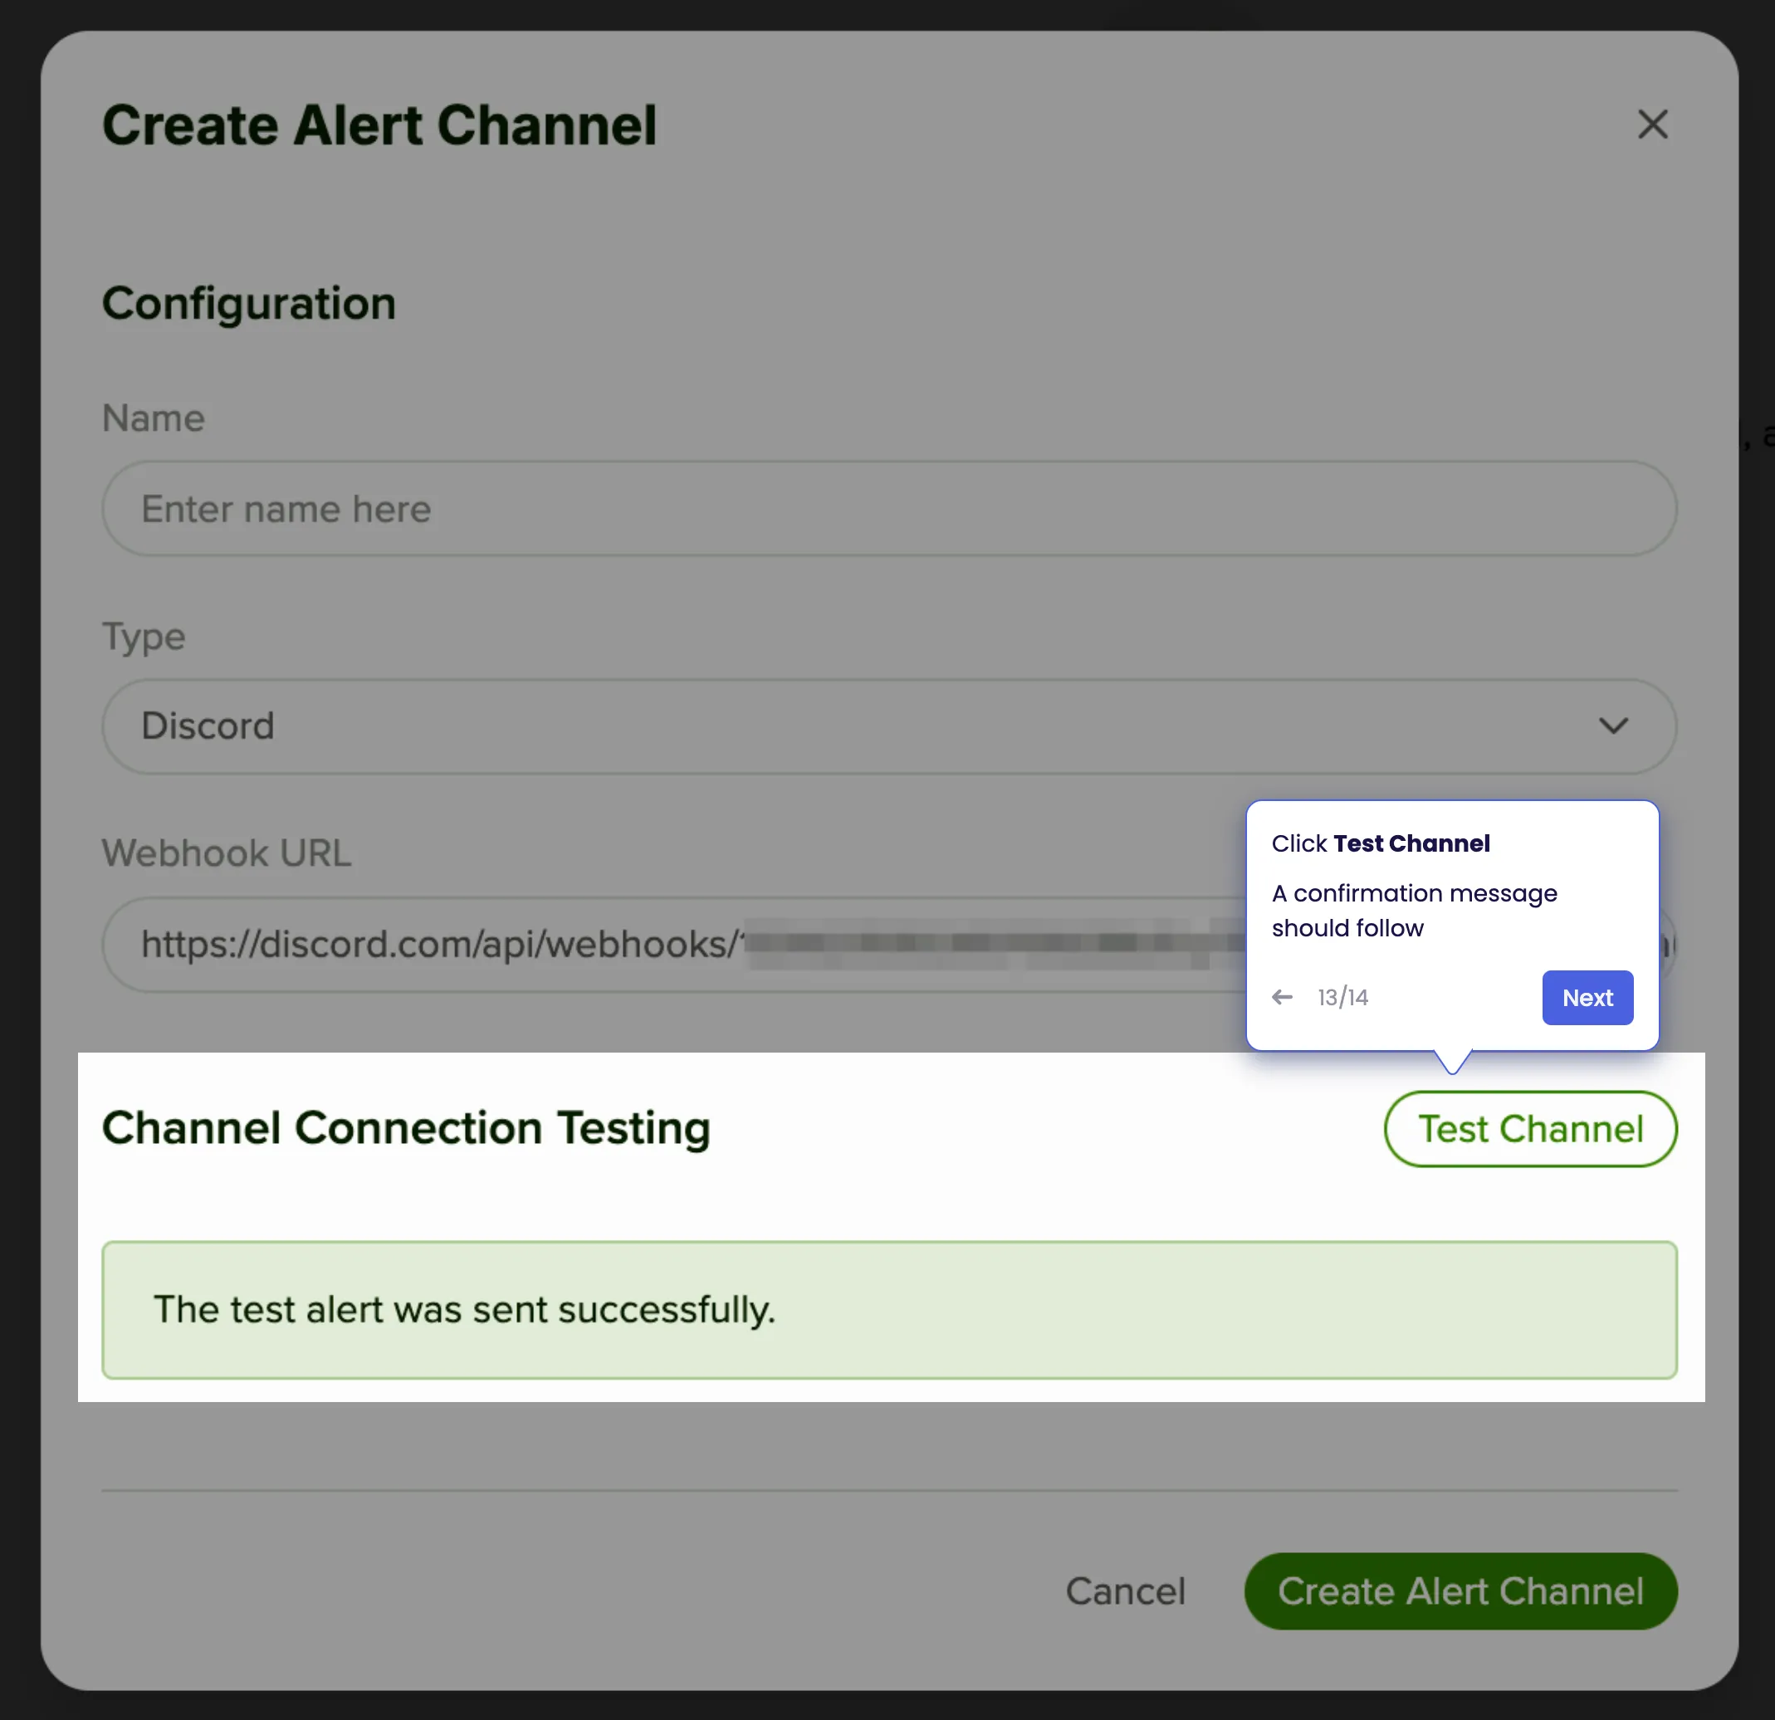1775x1720 pixels.
Task: Click the 'Webhook URL' label
Action: (x=227, y=853)
